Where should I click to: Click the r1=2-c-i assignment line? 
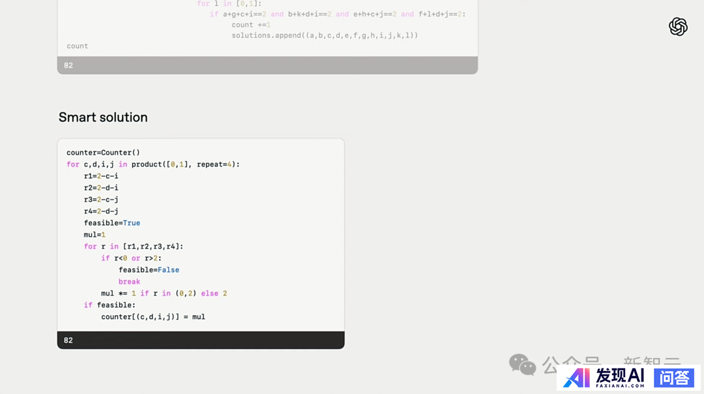[101, 176]
